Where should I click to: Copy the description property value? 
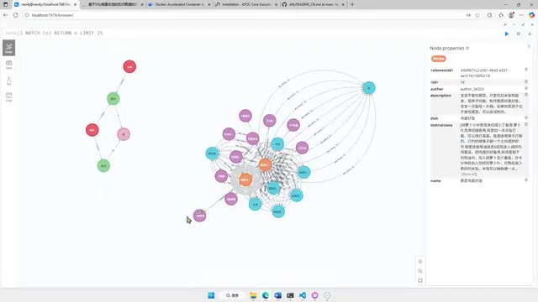(526, 95)
